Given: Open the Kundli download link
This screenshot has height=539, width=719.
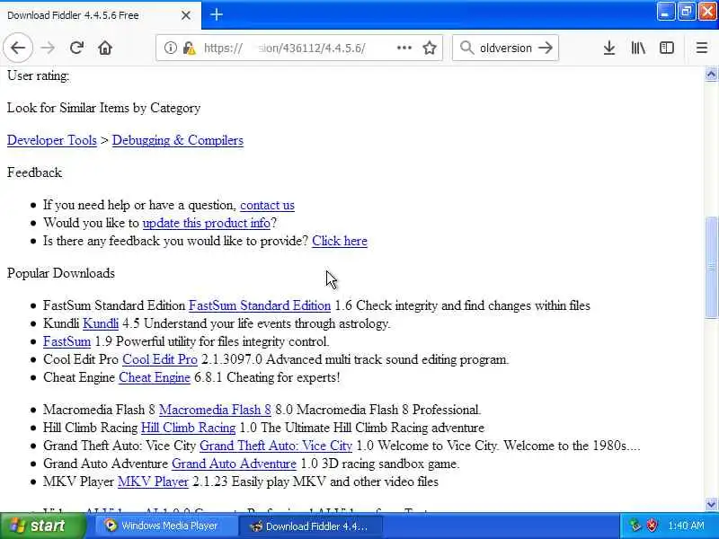Looking at the screenshot, I should click(x=101, y=323).
